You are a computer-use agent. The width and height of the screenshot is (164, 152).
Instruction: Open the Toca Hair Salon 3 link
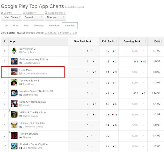pos(29,81)
